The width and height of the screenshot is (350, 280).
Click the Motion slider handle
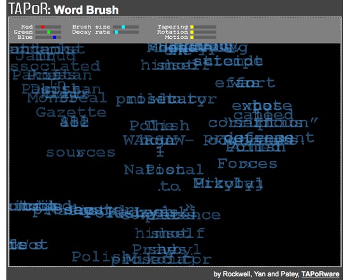pos(192,38)
